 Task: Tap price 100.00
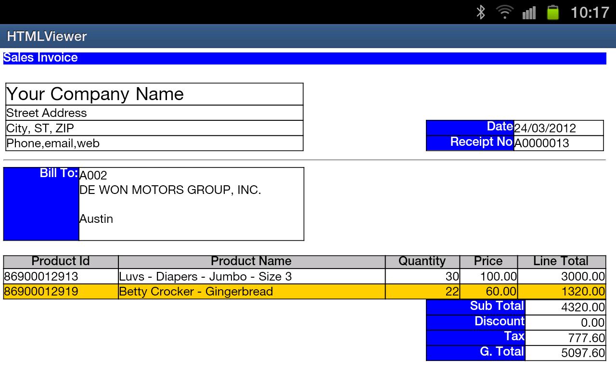pyautogui.click(x=499, y=277)
